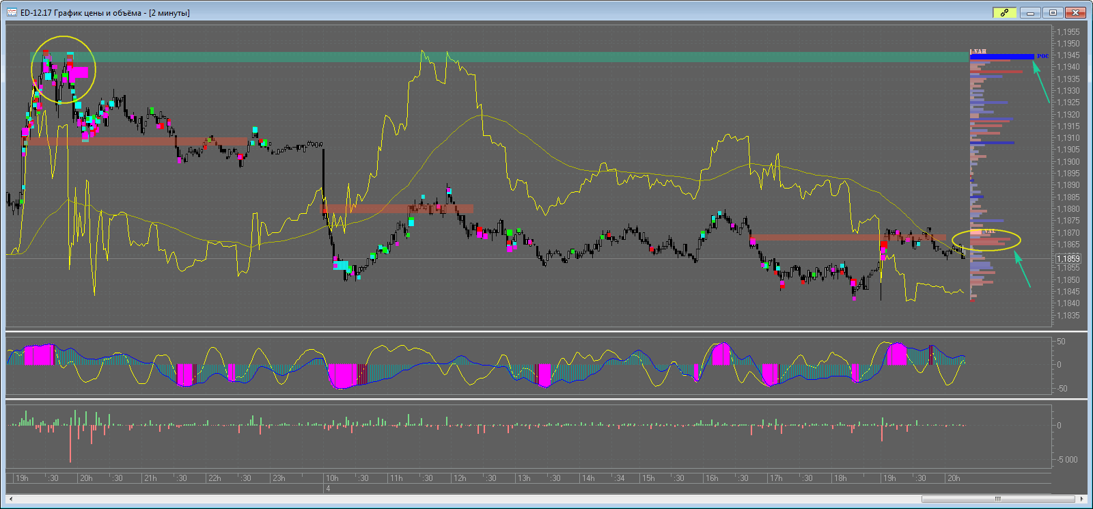Click the current price label 1,1859

pos(1068,258)
